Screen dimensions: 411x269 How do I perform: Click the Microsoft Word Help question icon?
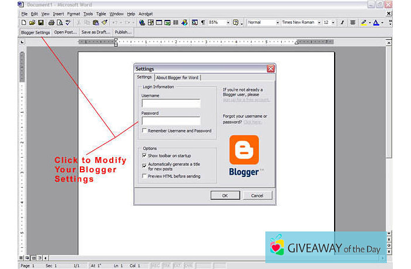coord(235,22)
